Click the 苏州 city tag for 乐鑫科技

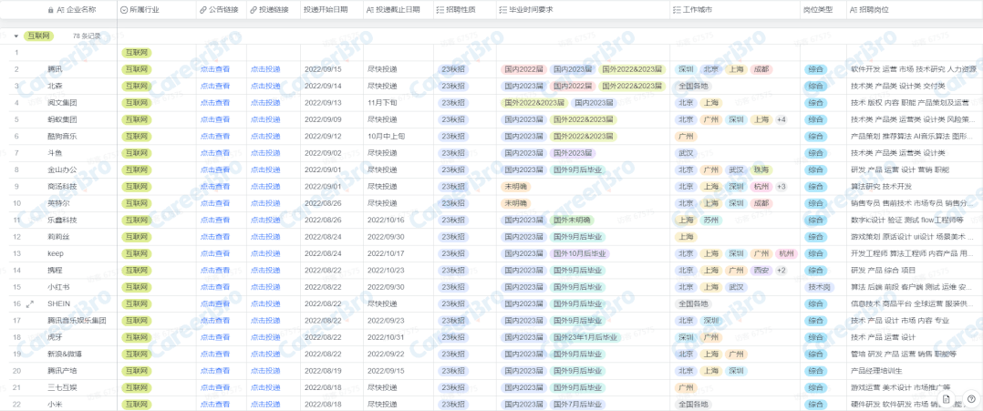tap(710, 220)
